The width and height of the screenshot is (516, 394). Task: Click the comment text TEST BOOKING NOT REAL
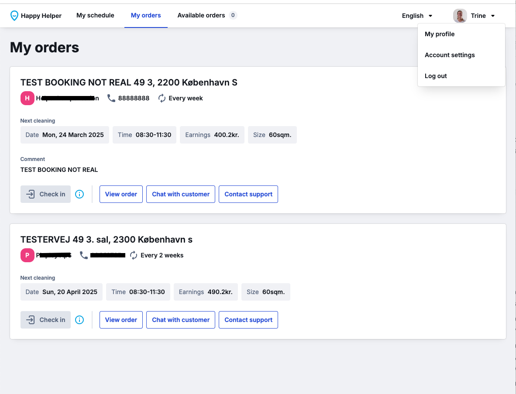pyautogui.click(x=59, y=170)
